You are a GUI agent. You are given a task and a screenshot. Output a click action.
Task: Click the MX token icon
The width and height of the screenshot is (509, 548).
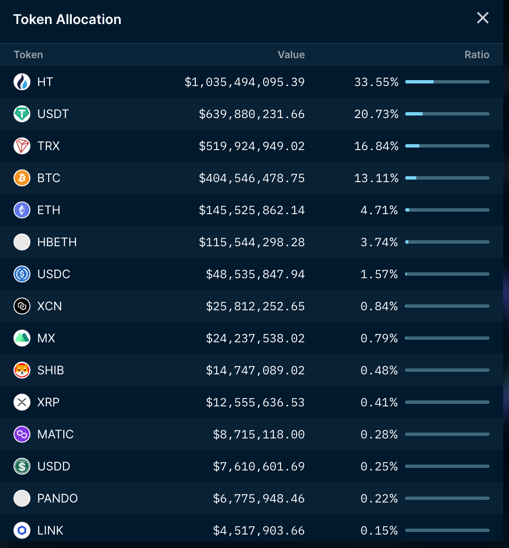pyautogui.click(x=22, y=338)
